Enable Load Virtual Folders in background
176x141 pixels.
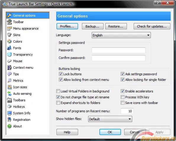pos(58,91)
